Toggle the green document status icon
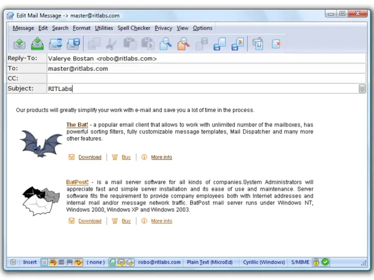 pos(112,262)
